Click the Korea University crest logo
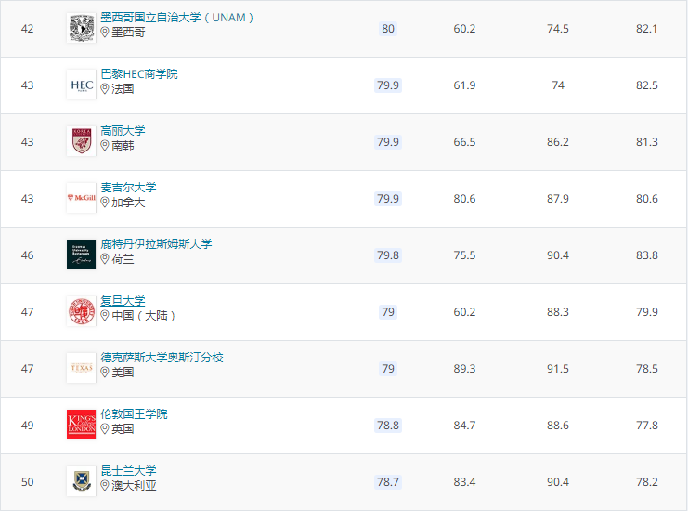Viewport: 688px width, 511px height. [x=81, y=141]
